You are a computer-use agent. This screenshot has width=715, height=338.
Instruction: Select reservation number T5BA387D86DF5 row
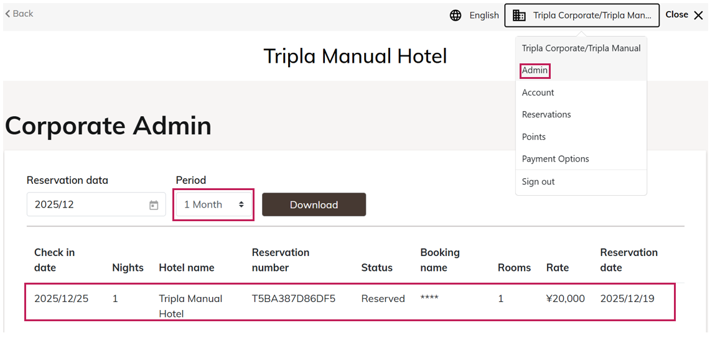coord(293,299)
